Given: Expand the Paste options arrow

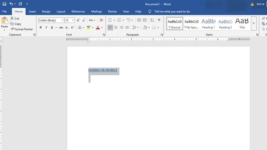Looking at the screenshot, I should point(5,30).
